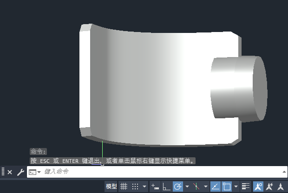Open snap mode settings dropdown arrow
The width and height of the screenshot is (288, 193).
coord(144,187)
